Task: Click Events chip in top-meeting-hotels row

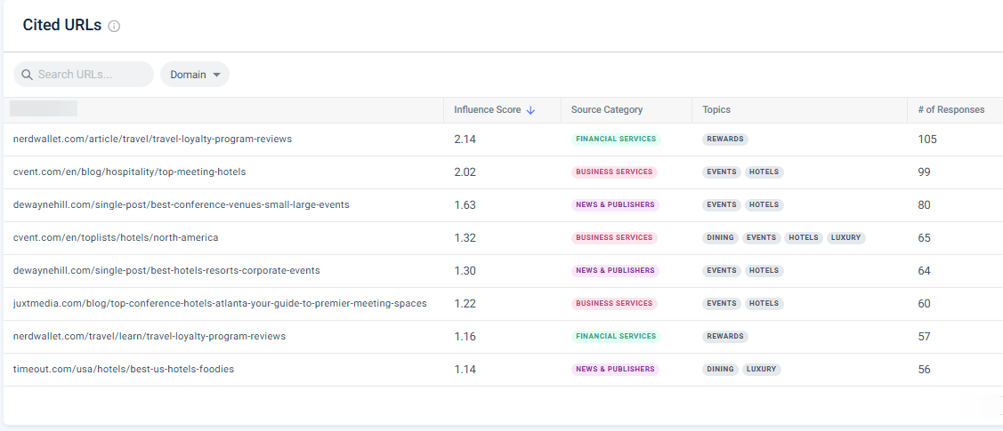Action: 722,172
